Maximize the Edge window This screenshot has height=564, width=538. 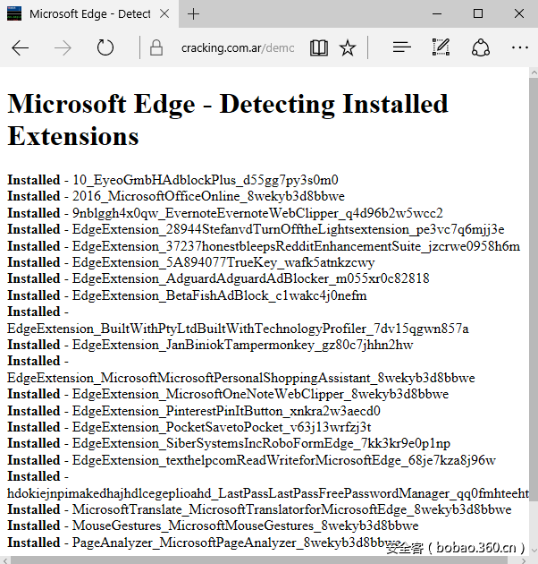tap(478, 13)
